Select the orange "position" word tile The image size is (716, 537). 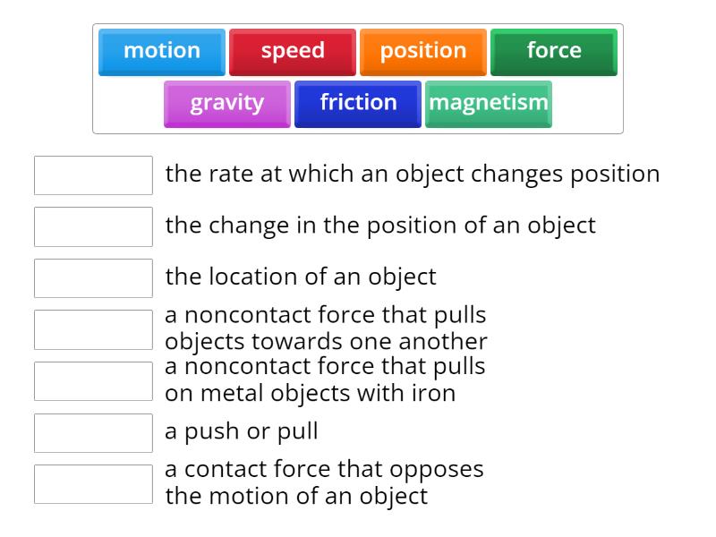pyautogui.click(x=422, y=51)
